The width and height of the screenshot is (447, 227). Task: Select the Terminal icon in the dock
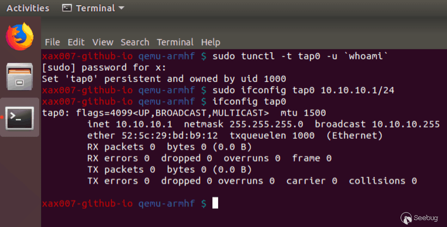(x=20, y=118)
